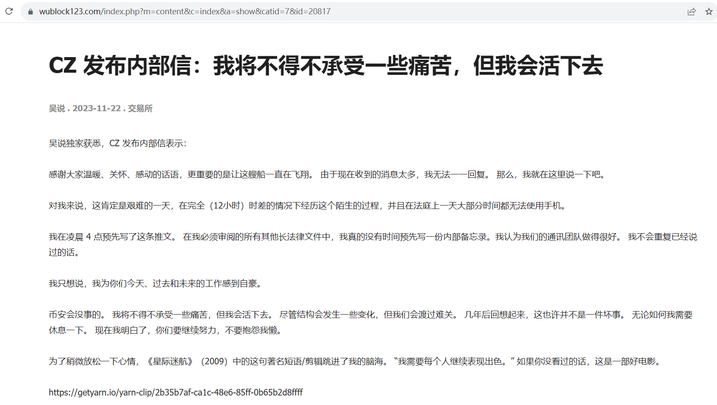This screenshot has width=717, height=405.
Task: Click the wrapped line "休息一下。 现在我明白了"
Action: point(166,330)
